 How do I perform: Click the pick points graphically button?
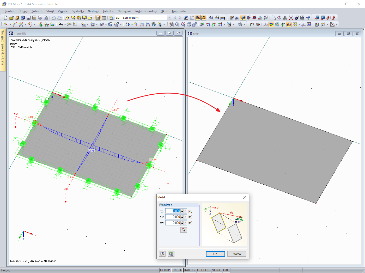pos(184,230)
